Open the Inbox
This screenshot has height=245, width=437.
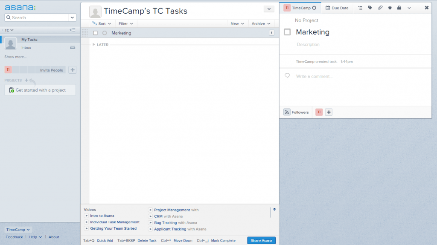(26, 48)
